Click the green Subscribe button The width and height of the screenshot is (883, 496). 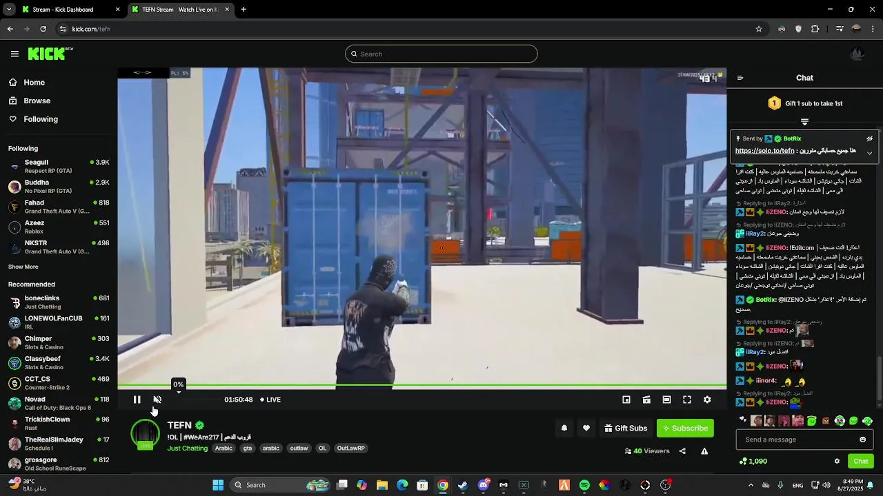(685, 428)
